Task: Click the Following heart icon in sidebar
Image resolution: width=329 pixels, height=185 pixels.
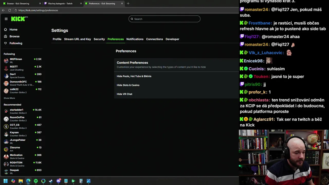Action: (5, 43)
